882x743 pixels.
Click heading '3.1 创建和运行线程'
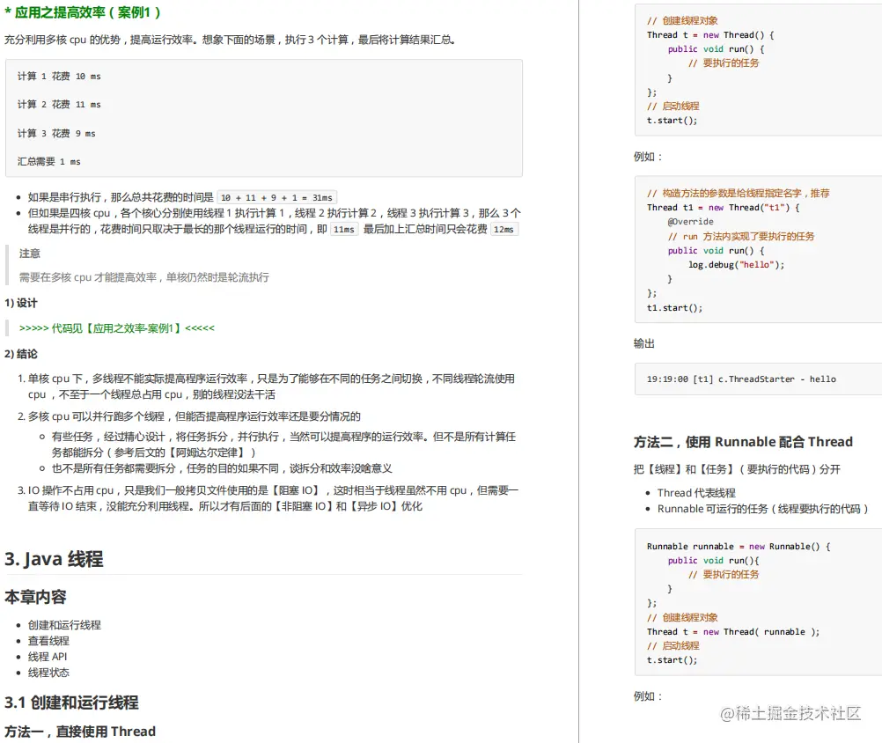(x=71, y=703)
